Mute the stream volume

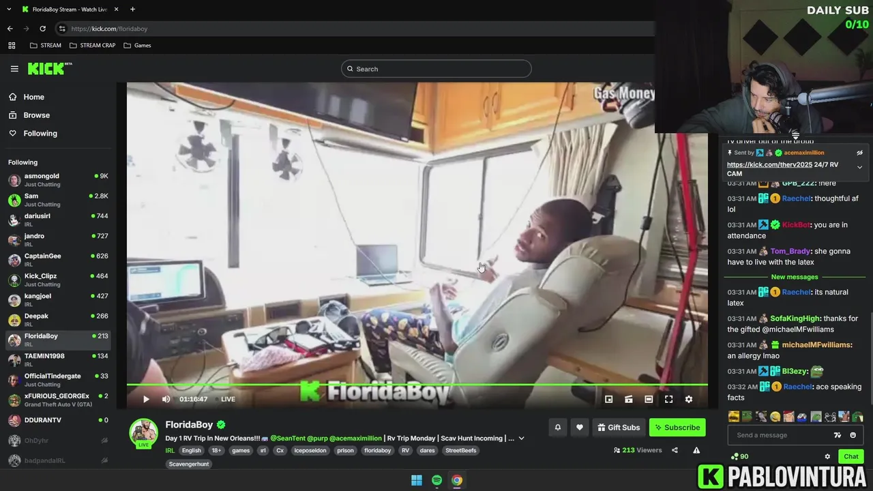pyautogui.click(x=166, y=399)
